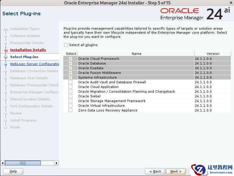Enable the Oracle Cloud Application plug-in
234x176 pixels.
pos(71,87)
